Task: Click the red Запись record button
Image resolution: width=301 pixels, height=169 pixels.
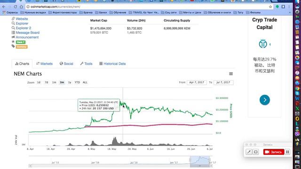Action: (274, 152)
